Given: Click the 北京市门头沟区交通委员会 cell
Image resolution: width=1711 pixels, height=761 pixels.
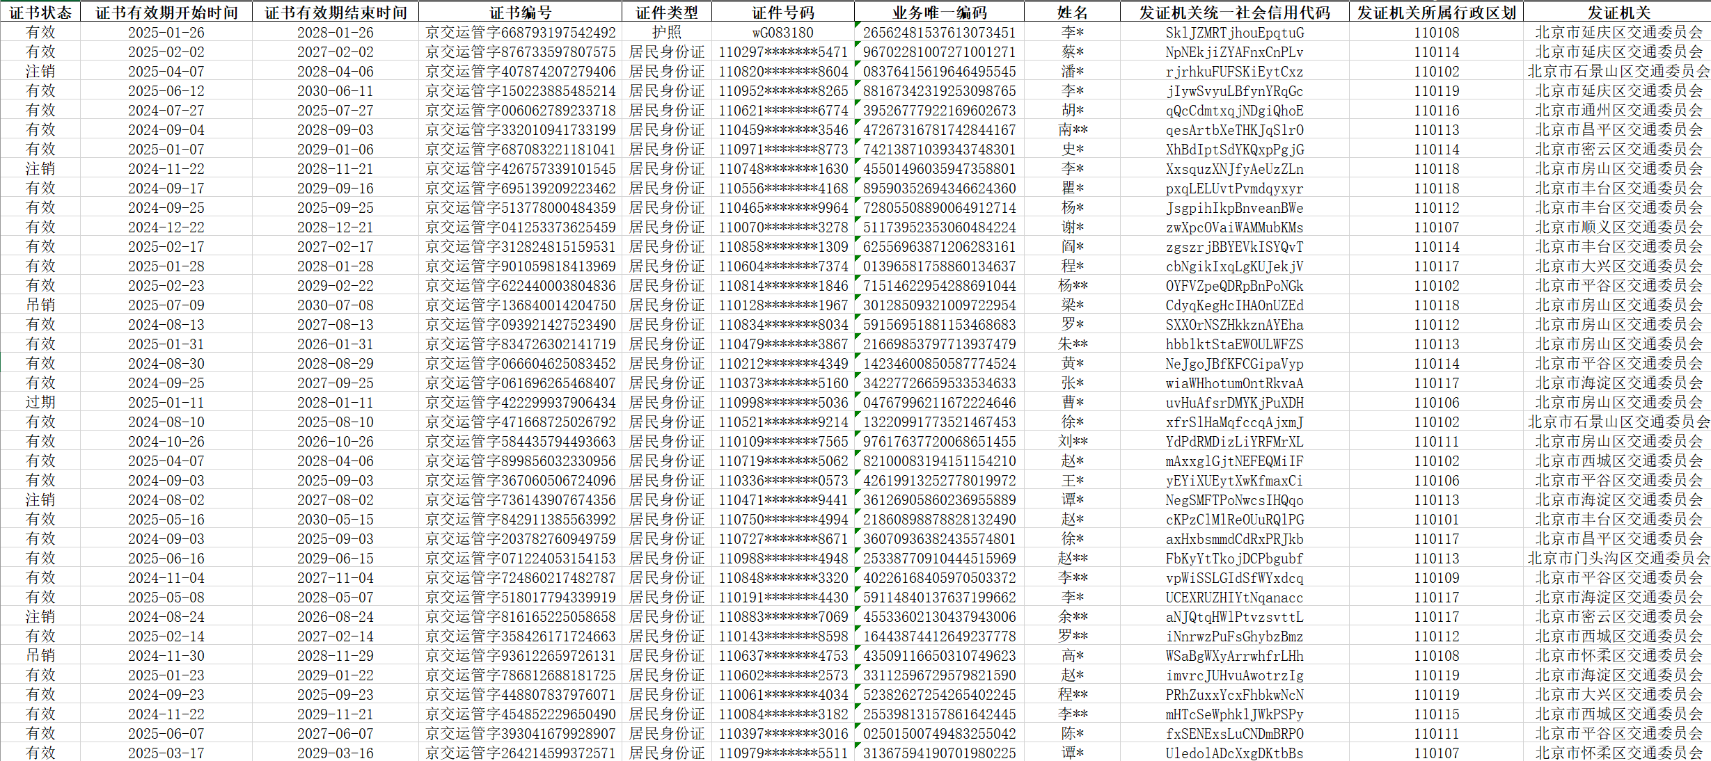Looking at the screenshot, I should [1618, 559].
